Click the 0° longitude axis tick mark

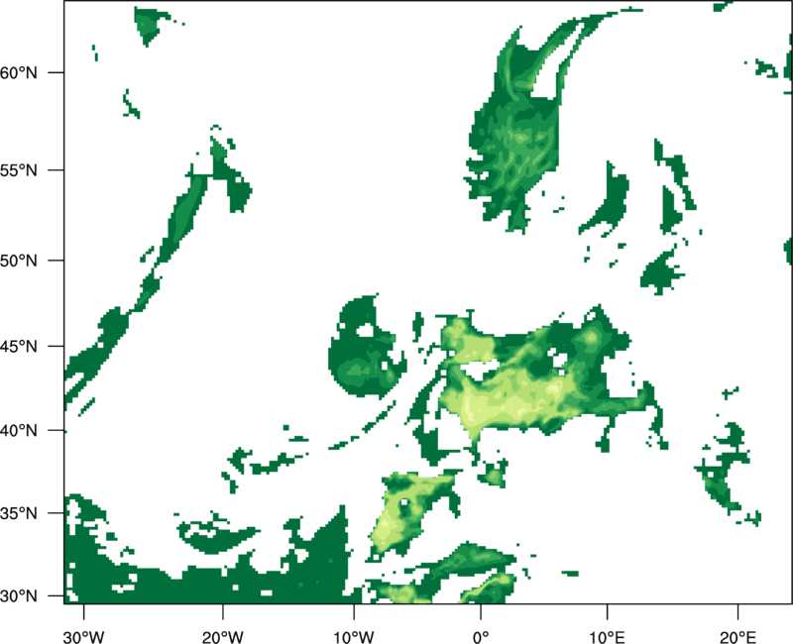click(x=481, y=611)
